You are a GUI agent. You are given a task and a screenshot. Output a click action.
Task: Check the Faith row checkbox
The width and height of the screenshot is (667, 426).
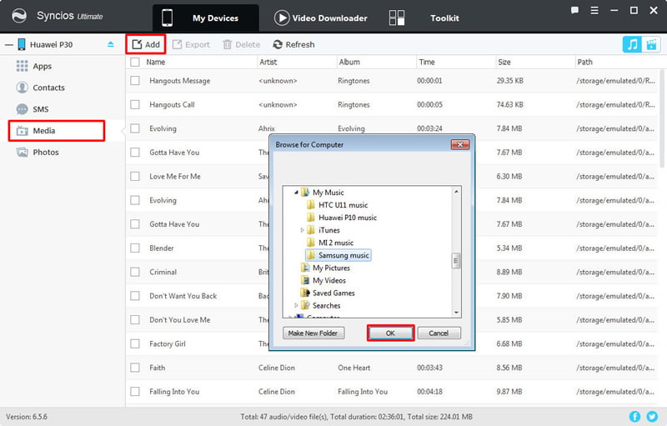tap(135, 368)
